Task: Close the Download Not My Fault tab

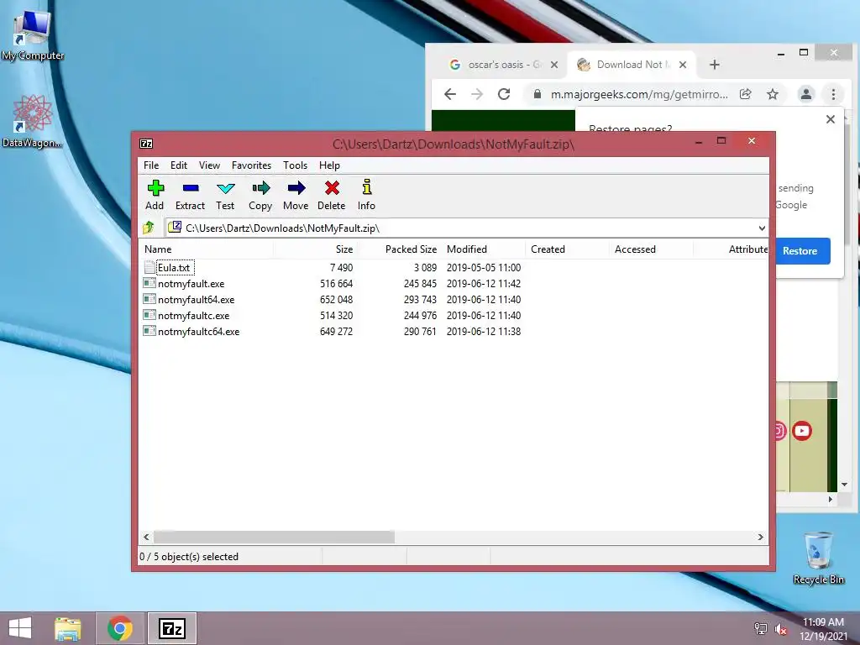Action: click(682, 65)
